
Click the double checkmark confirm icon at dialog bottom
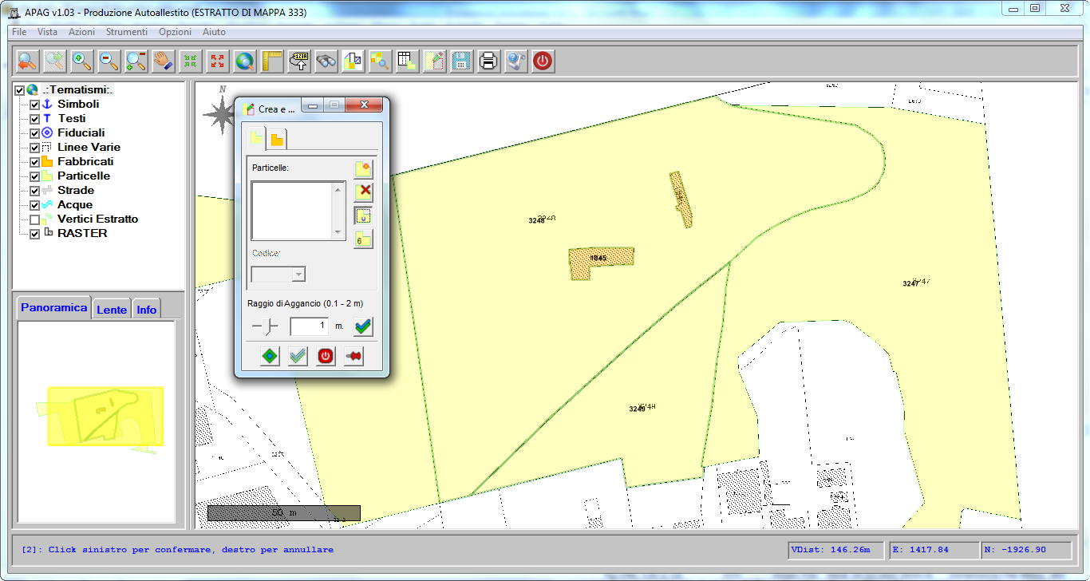point(298,356)
